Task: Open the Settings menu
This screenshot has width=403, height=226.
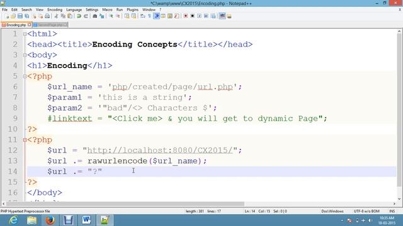Action: tap(92, 10)
